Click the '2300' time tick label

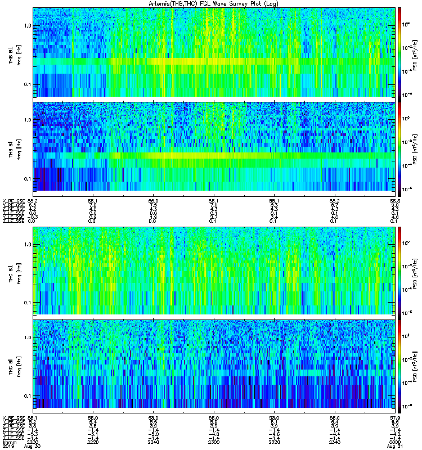tap(214, 442)
